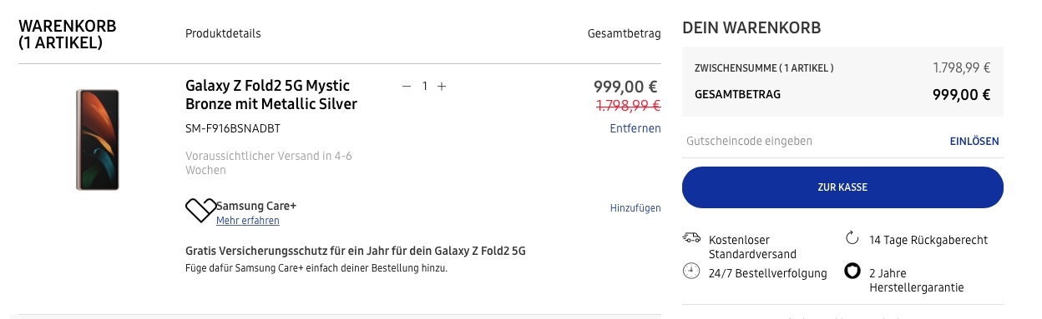This screenshot has width=1042, height=319.
Task: Click the 2 Jahre Herstellergarantie badge icon
Action: (852, 272)
